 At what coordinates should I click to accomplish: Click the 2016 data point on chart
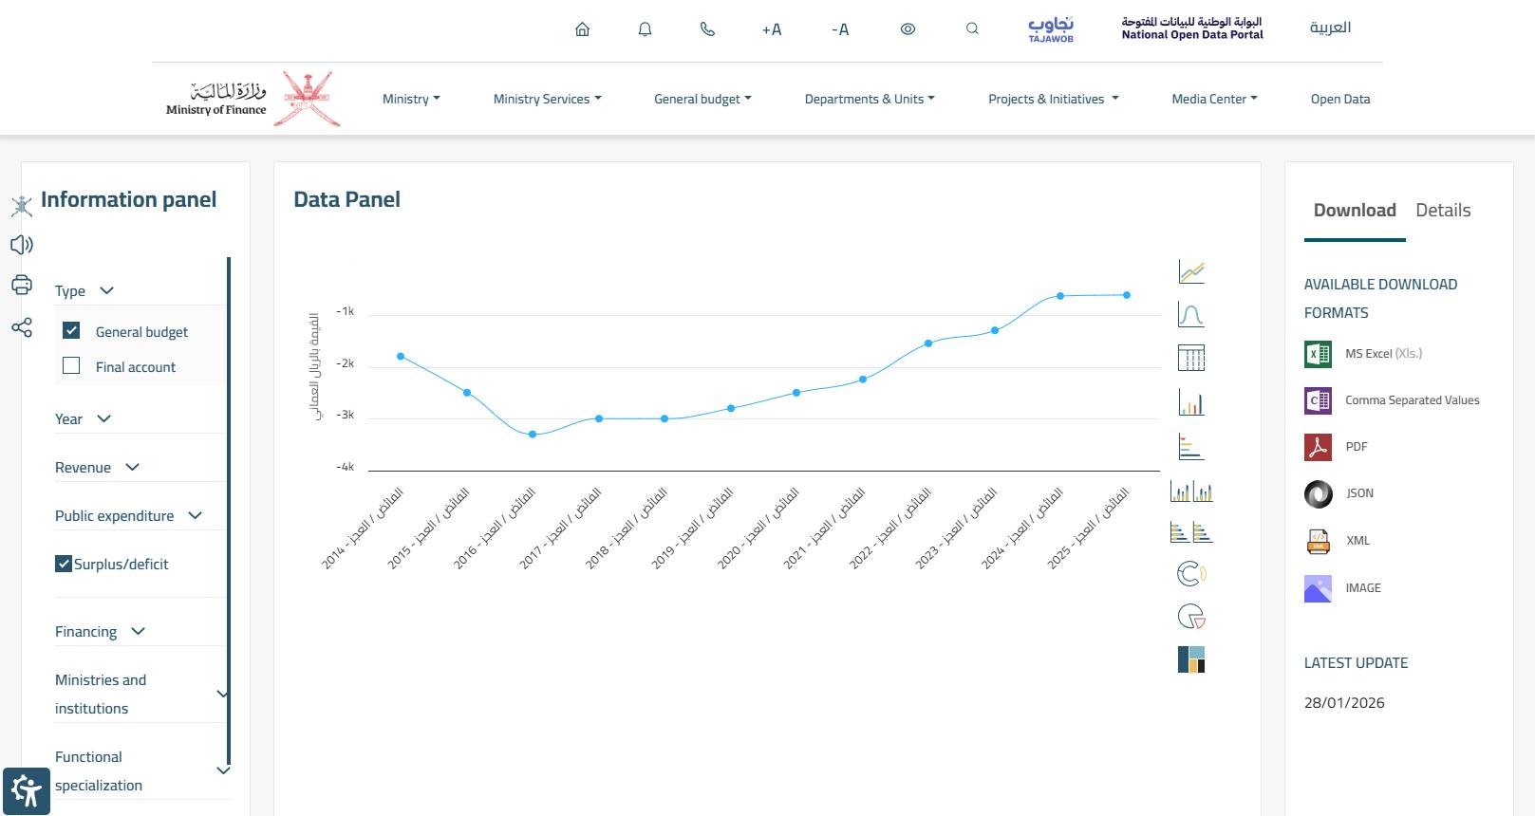tap(533, 435)
